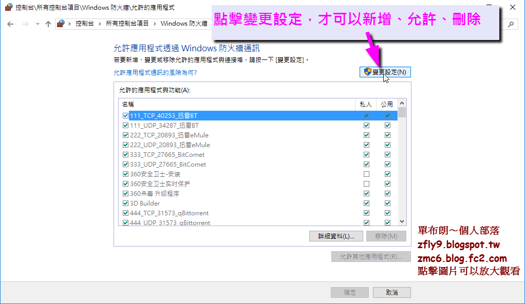Viewport: 525px width, 304px height.
Task: Click the list scrollbar down arrow
Action: (x=402, y=221)
